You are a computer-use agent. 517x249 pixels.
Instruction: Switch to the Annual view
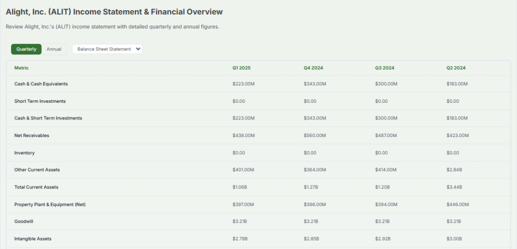coord(54,49)
